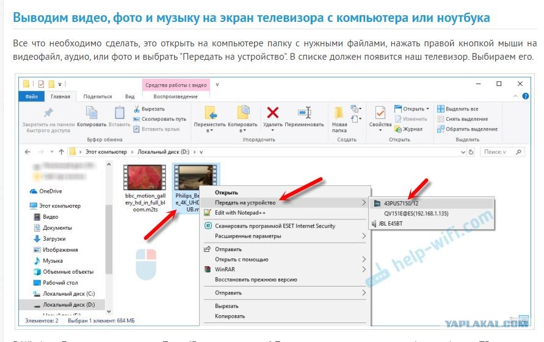Click the History (Журнал) icon
The height and width of the screenshot is (342, 544).
tap(398, 129)
